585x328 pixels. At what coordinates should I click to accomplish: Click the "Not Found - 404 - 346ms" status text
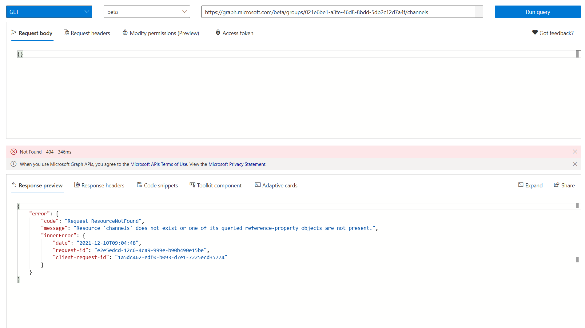coord(46,152)
